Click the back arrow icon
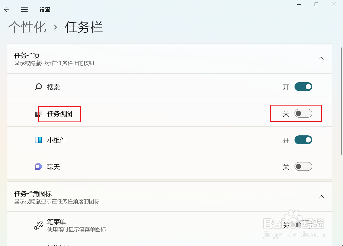Viewport: 343px width, 246px height. click(7, 10)
